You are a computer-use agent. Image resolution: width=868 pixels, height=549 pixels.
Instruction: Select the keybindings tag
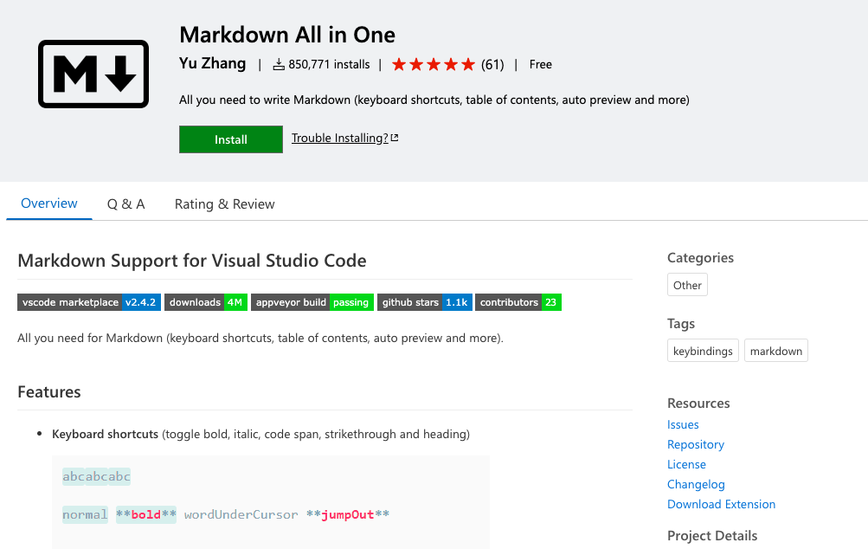tap(703, 351)
